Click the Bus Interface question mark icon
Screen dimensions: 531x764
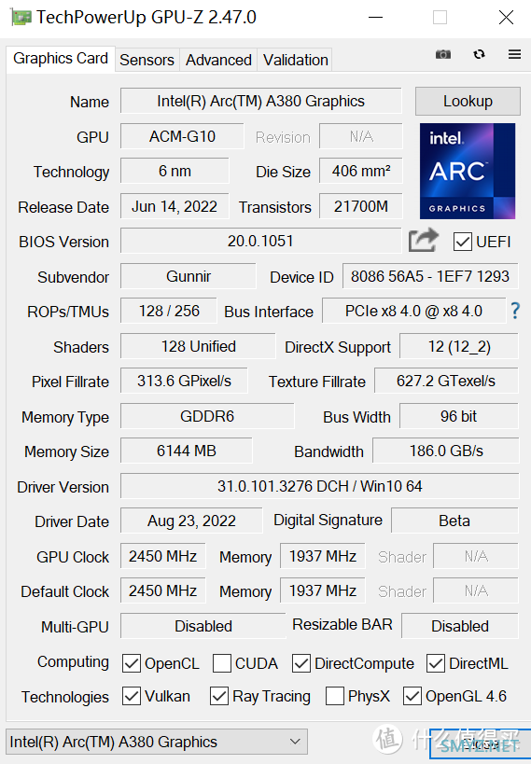[515, 311]
